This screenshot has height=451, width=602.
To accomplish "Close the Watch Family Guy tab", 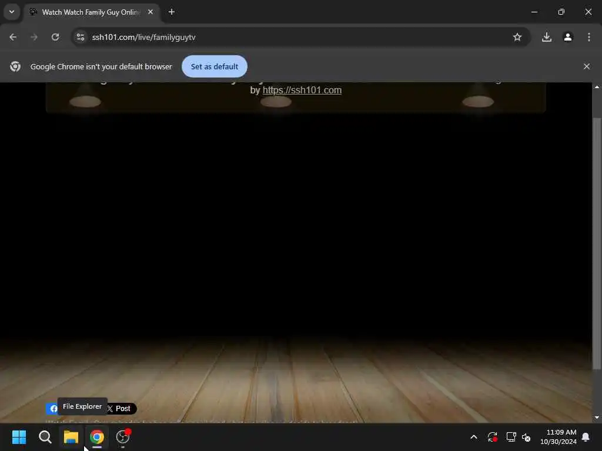I will 150,12.
